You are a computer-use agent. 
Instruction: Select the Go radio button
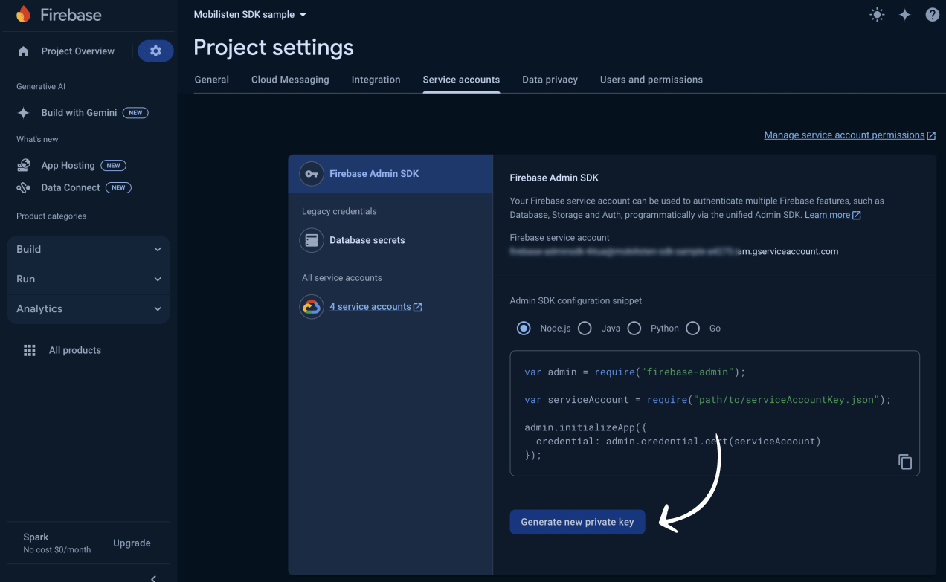pyautogui.click(x=692, y=329)
